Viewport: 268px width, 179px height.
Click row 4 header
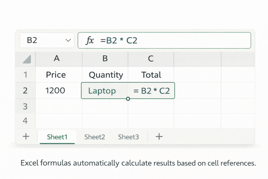click(25, 120)
